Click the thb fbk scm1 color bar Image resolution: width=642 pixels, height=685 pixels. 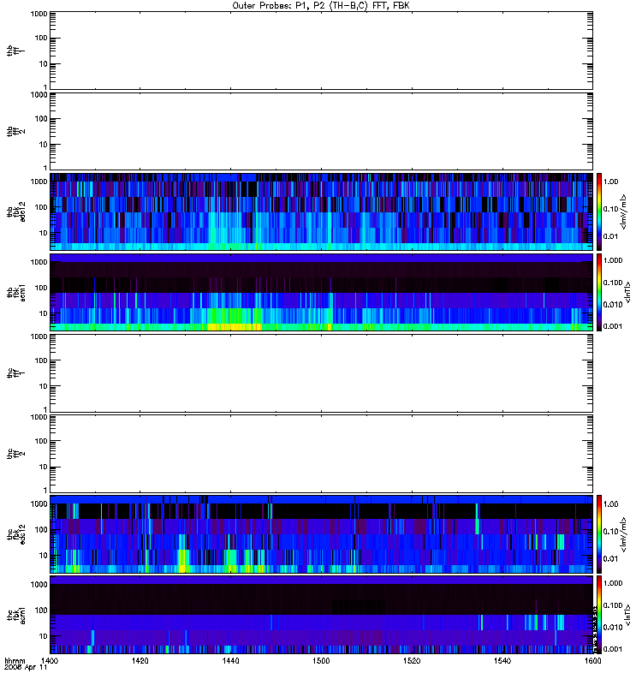click(599, 292)
